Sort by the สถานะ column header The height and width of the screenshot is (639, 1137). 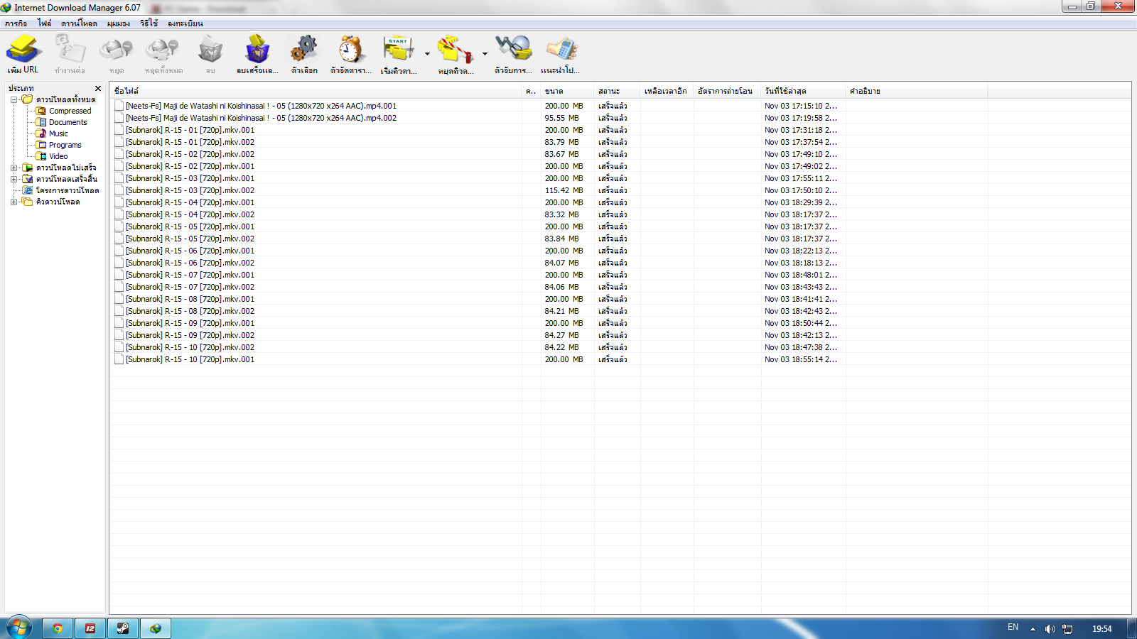click(617, 91)
